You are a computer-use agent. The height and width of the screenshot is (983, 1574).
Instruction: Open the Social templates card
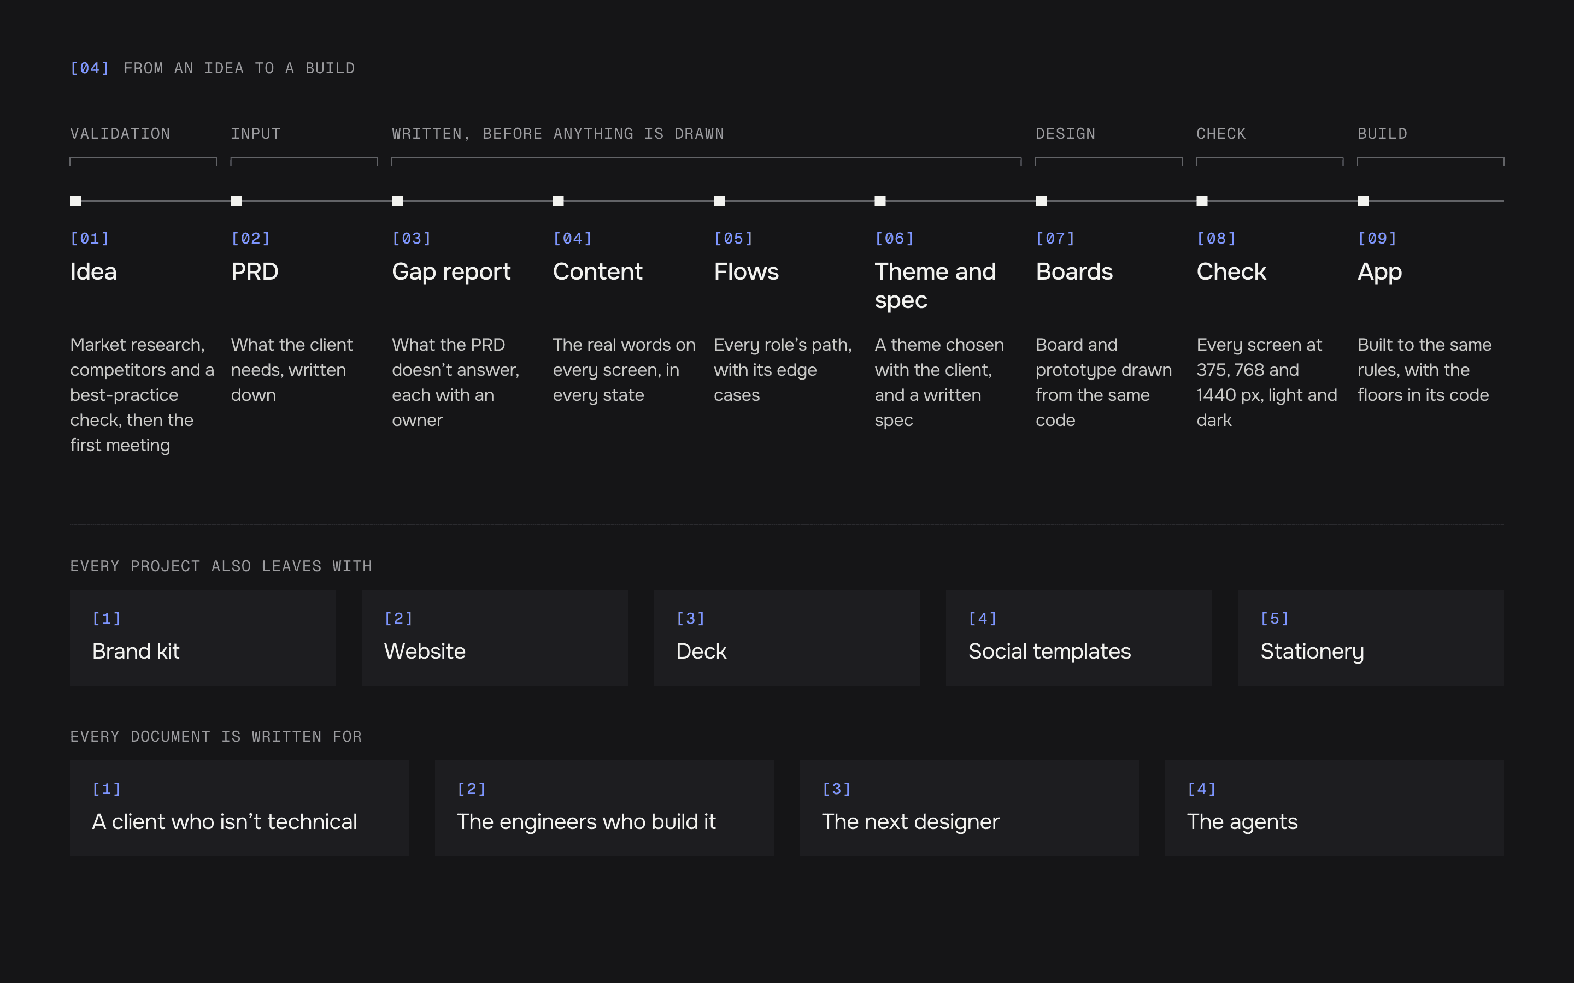click(1079, 638)
